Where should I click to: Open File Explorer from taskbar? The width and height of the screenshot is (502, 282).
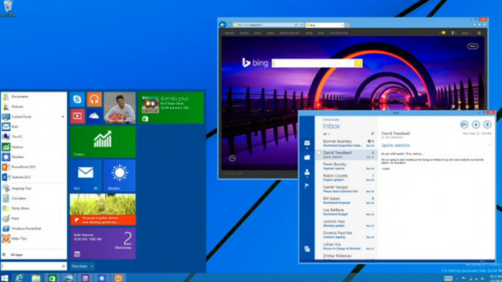pos(36,278)
